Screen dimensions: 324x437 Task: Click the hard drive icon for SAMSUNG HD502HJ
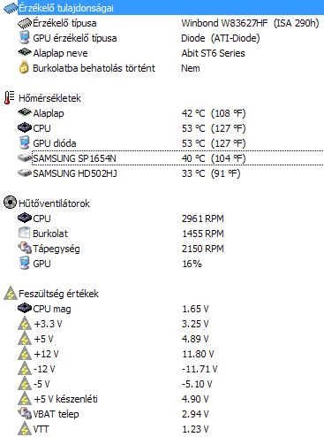pos(25,173)
